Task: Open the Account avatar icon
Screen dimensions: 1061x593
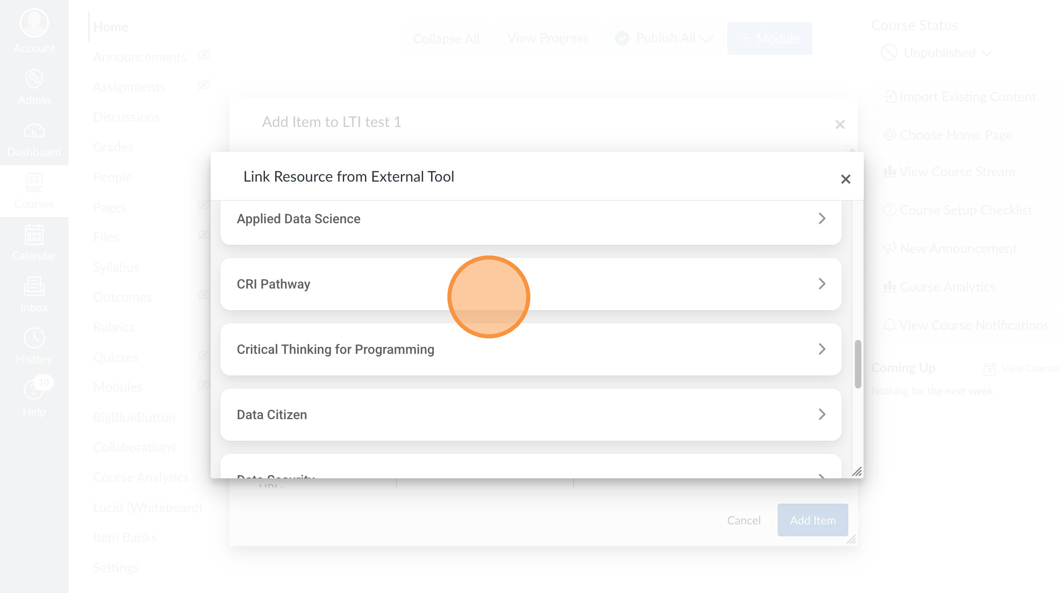Action: (x=34, y=24)
